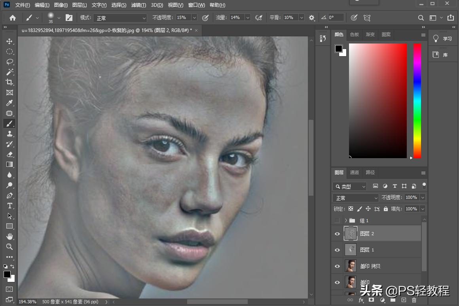Show the hidden 组 1 group

click(337, 221)
